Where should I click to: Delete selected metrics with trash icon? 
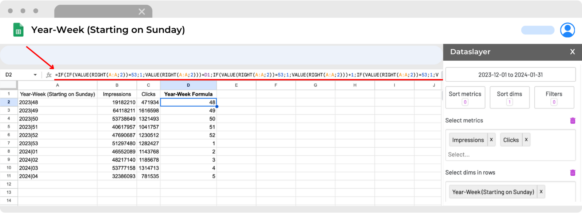[x=573, y=120]
